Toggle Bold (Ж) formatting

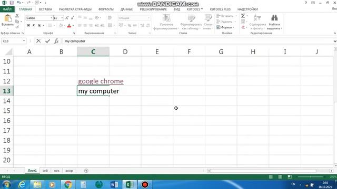[x=28, y=26]
